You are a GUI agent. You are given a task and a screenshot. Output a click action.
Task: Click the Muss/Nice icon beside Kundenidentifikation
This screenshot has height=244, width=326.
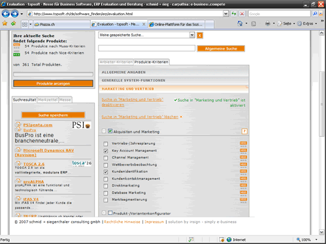tap(243, 172)
